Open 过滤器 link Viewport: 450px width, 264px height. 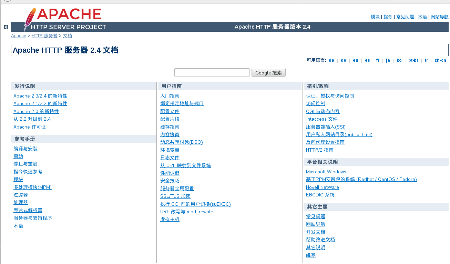click(21, 195)
